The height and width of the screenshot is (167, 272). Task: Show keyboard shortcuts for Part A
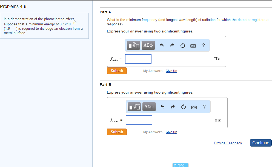(x=193, y=46)
